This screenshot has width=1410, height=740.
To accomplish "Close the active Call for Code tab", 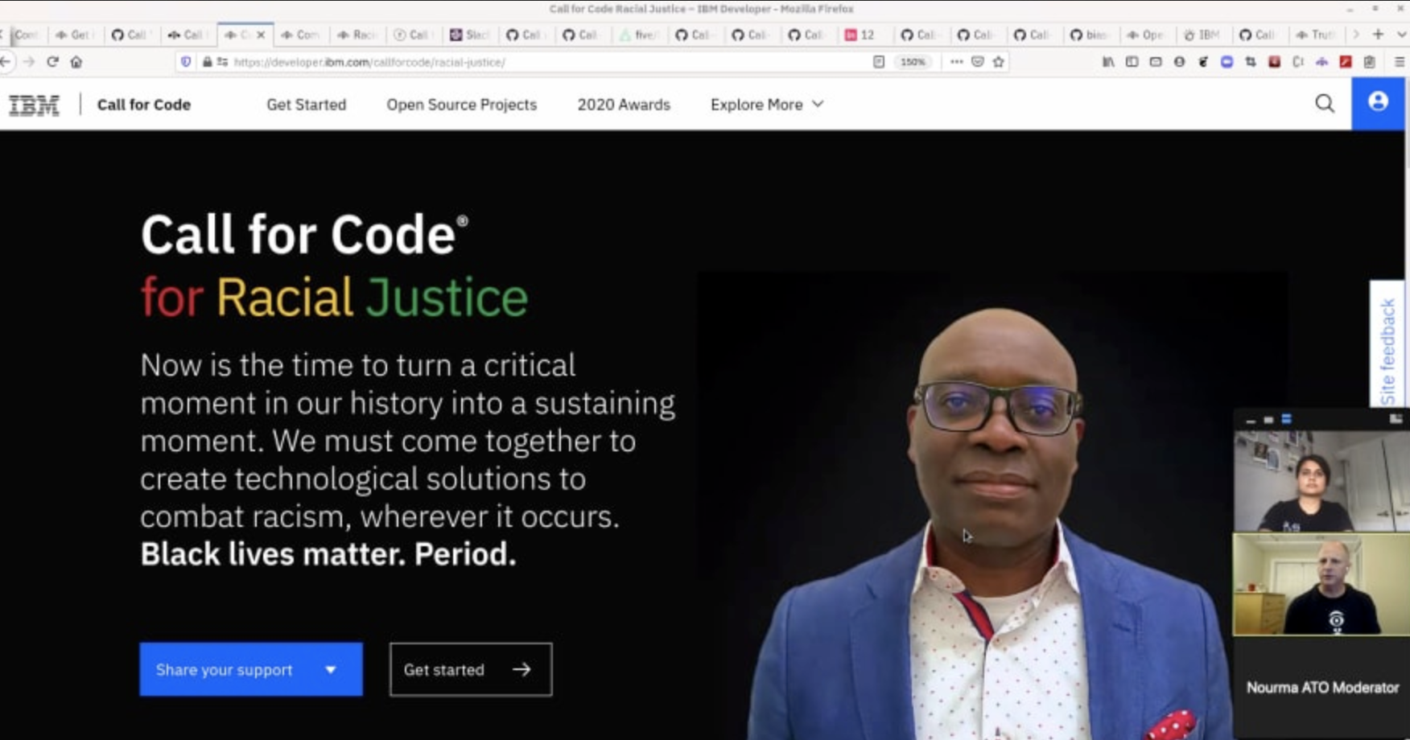I will click(x=261, y=35).
